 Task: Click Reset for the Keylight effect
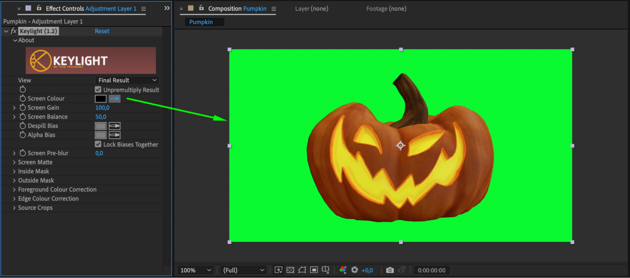tap(102, 31)
